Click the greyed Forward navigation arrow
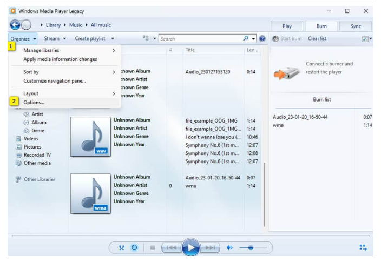 coord(26,25)
